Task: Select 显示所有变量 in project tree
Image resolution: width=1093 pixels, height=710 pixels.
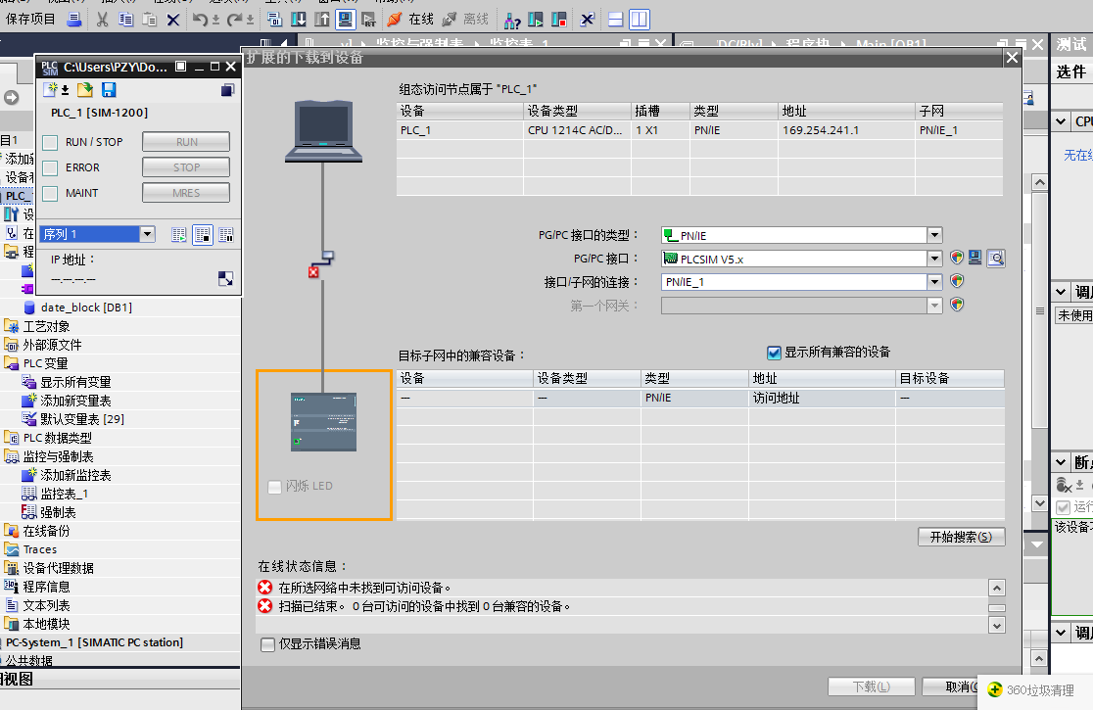Action: 75,382
